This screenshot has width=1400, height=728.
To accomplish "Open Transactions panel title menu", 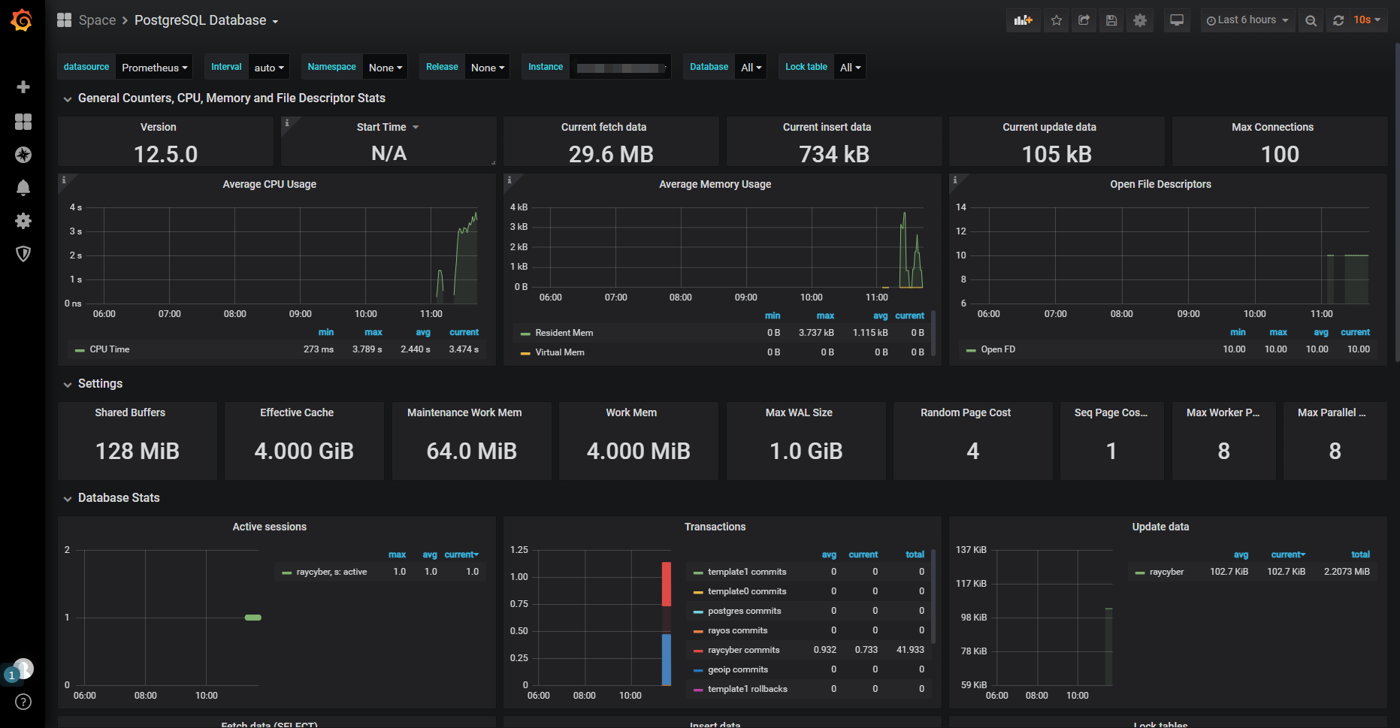I will (x=715, y=527).
